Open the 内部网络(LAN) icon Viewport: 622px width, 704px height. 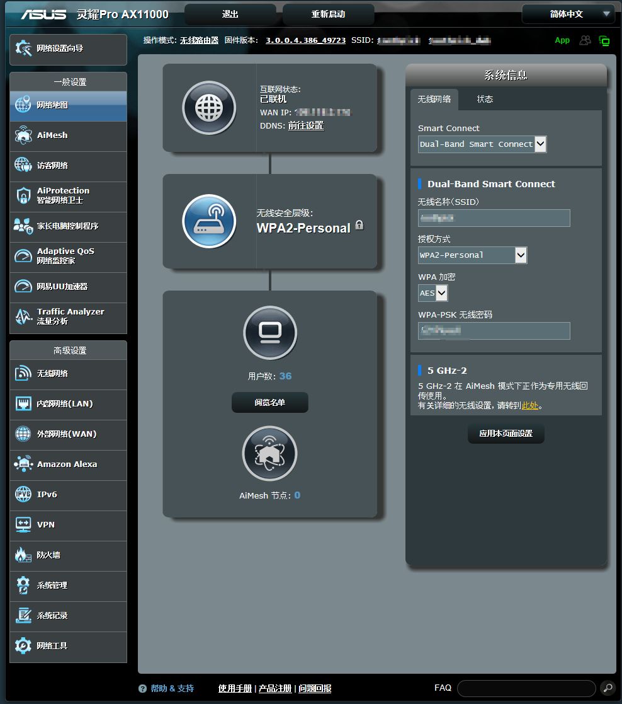(x=23, y=403)
